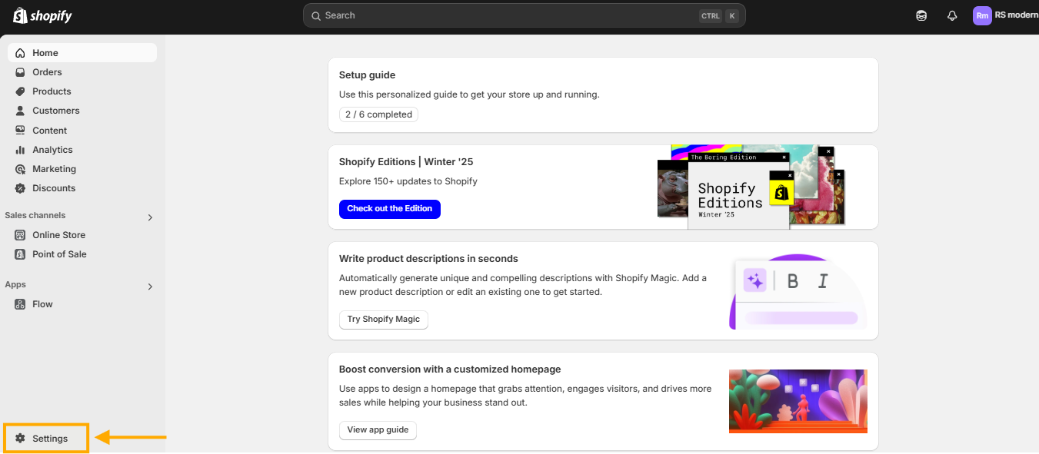Click the Try Shopify Magic button

click(384, 320)
